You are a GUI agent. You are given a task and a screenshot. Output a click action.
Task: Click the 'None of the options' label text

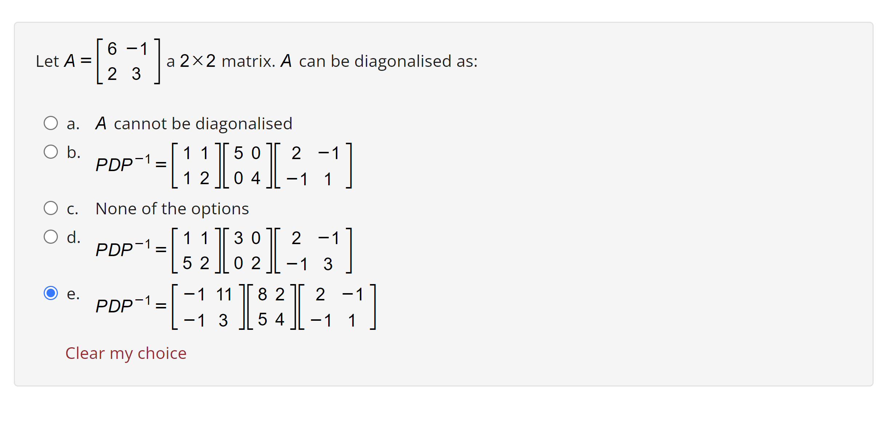[x=172, y=208]
